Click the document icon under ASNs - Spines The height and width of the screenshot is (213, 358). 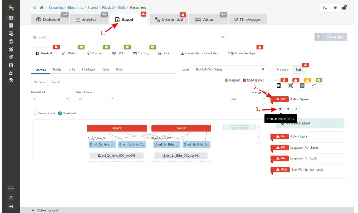pyautogui.click(x=296, y=109)
